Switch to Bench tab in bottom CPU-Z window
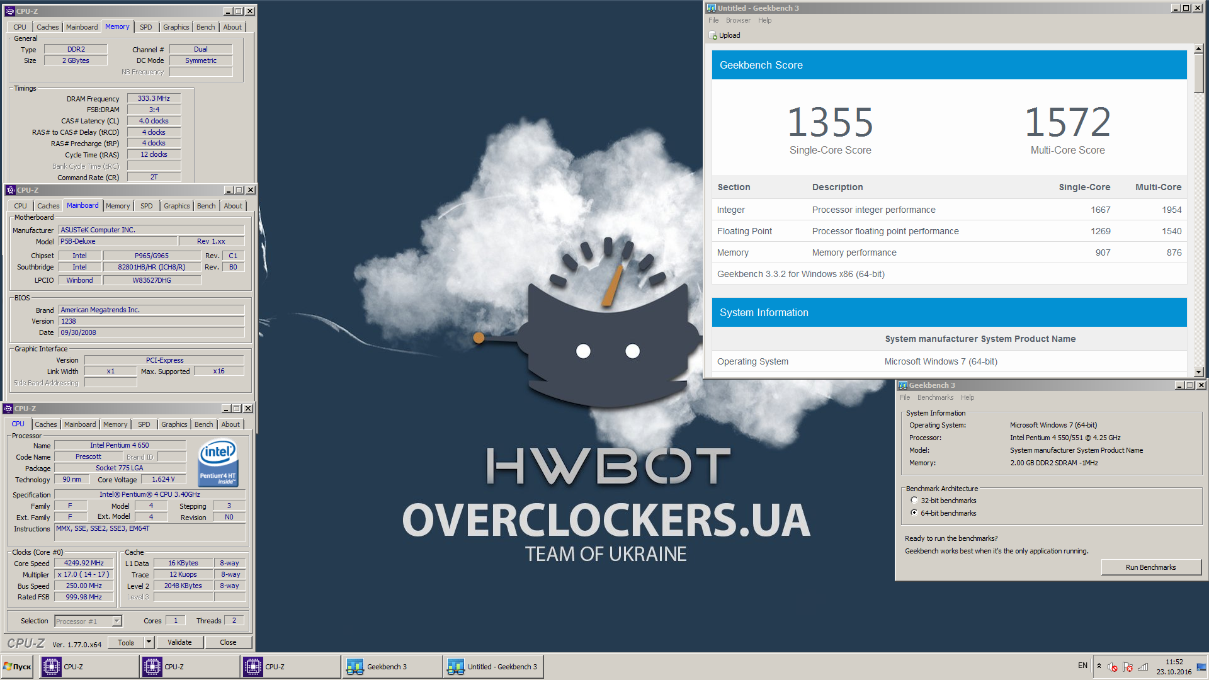The image size is (1209, 680). tap(203, 424)
